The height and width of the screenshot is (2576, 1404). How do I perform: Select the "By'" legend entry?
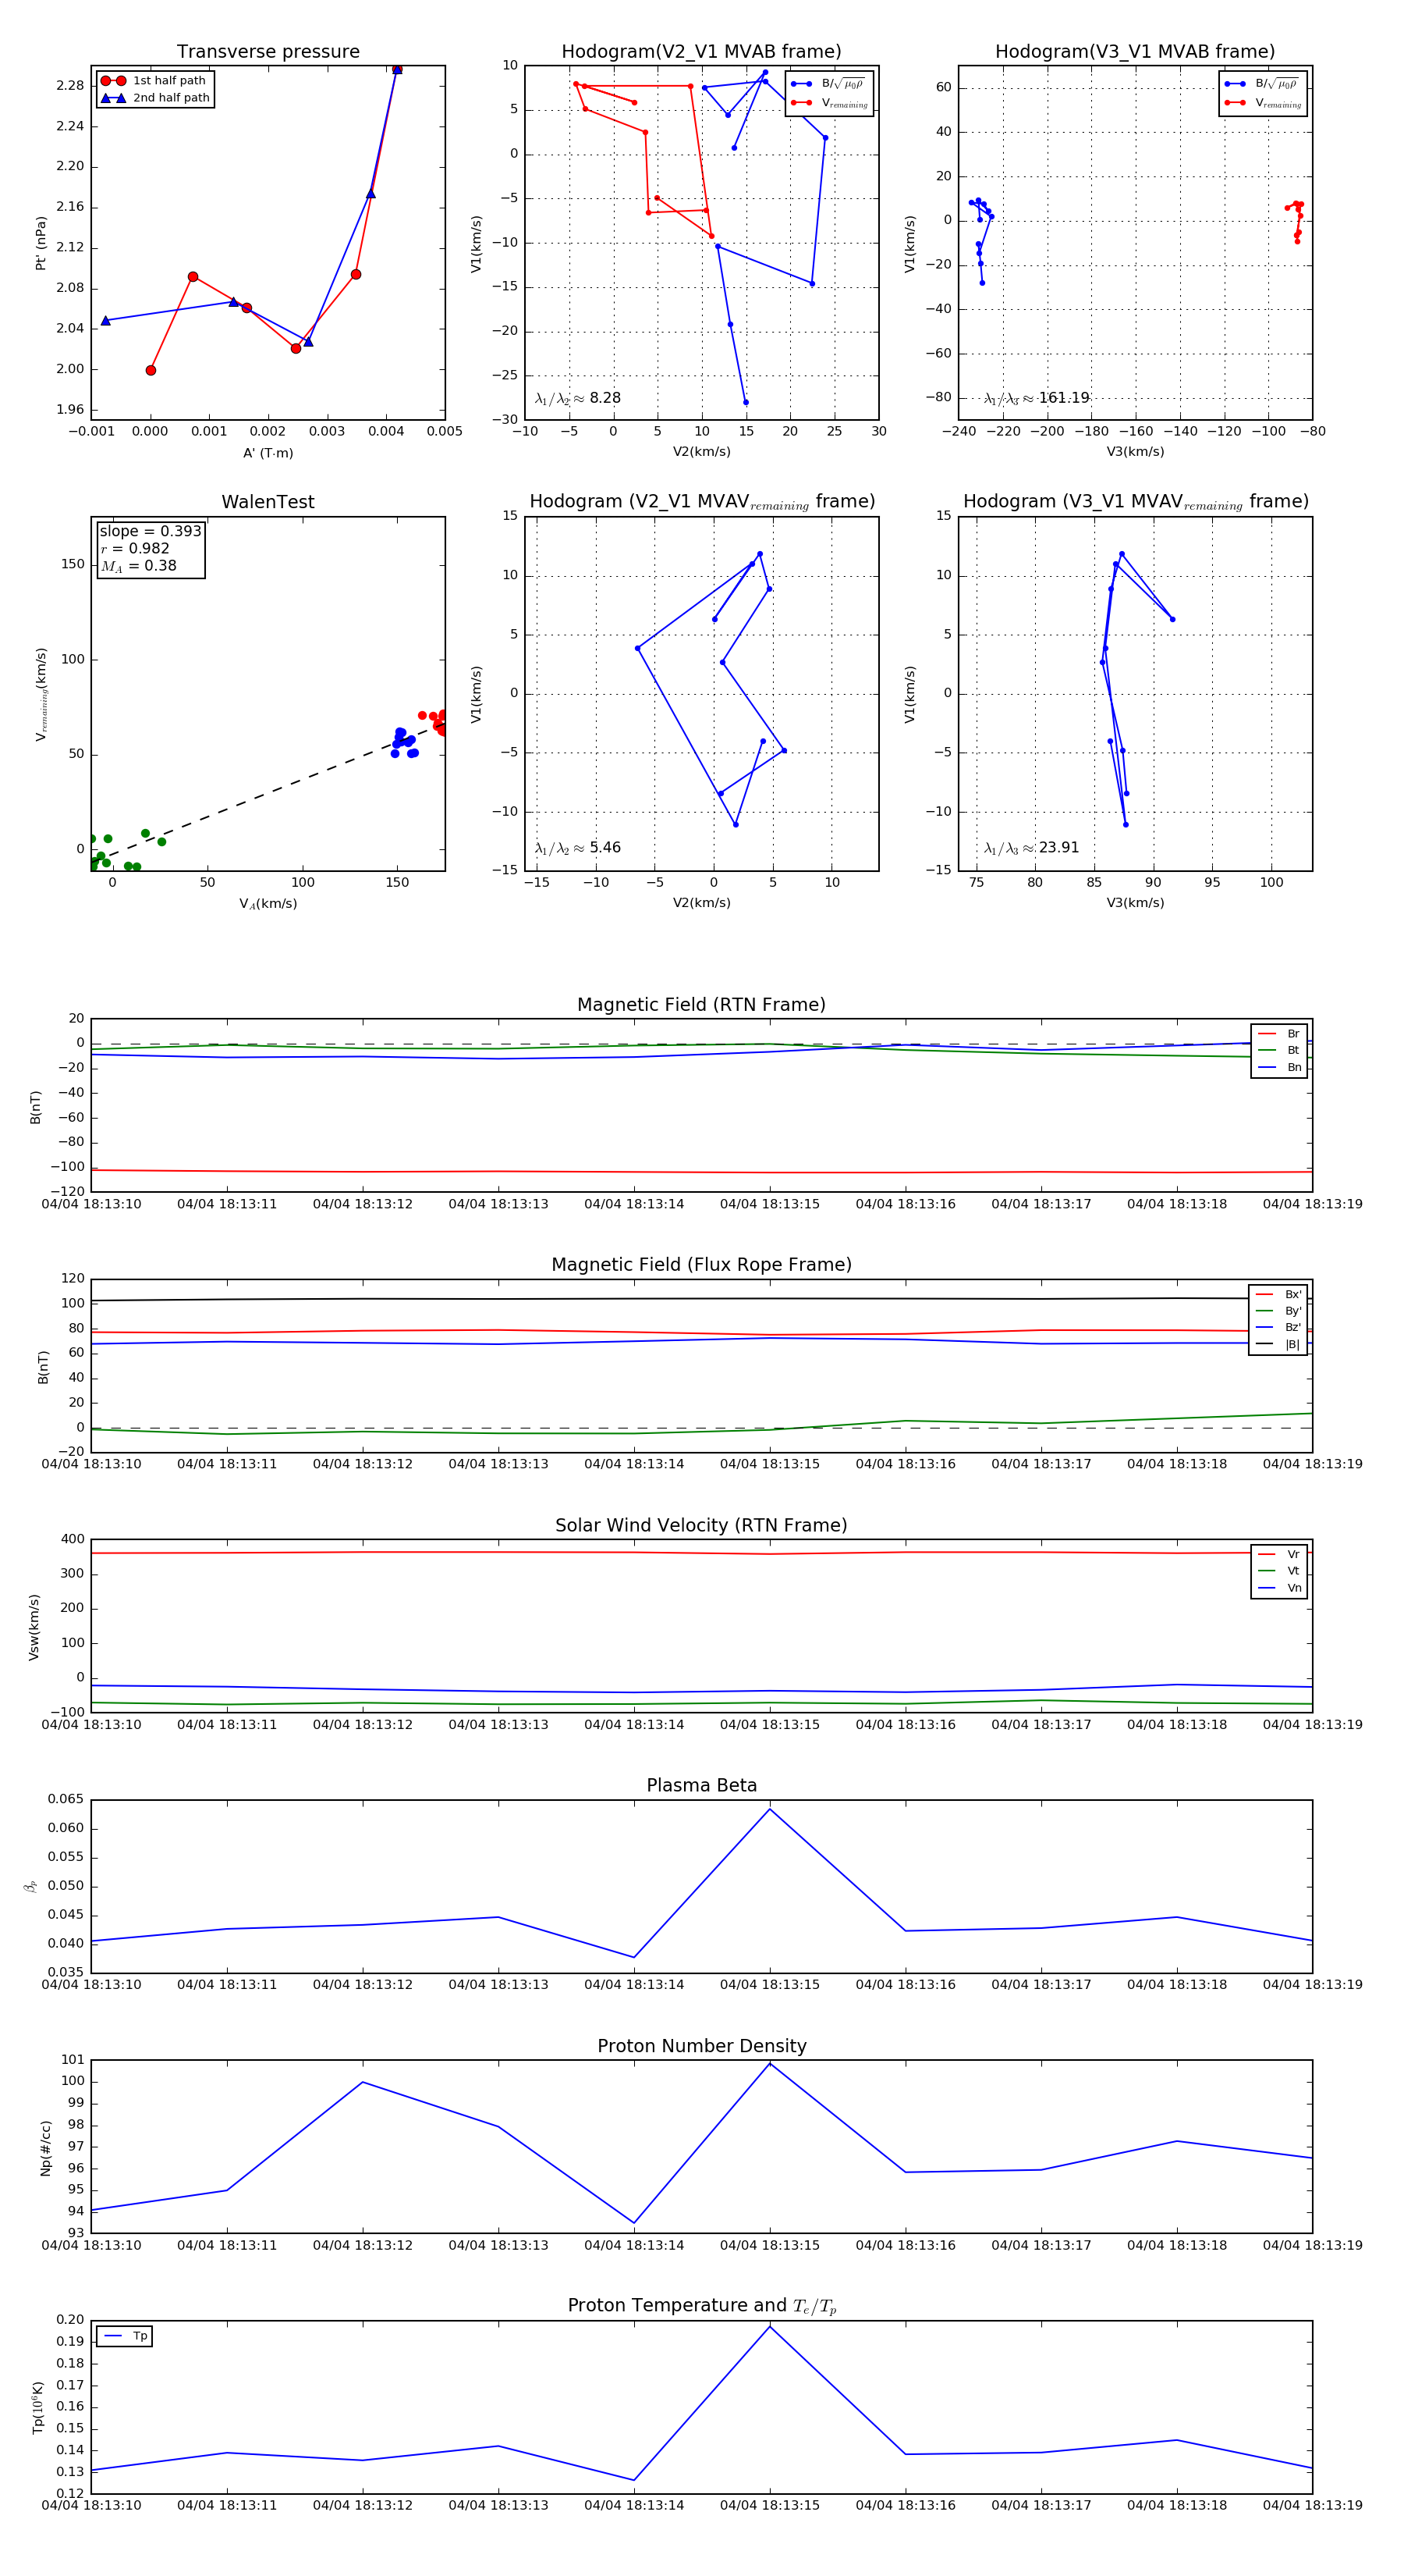coord(1278,1311)
